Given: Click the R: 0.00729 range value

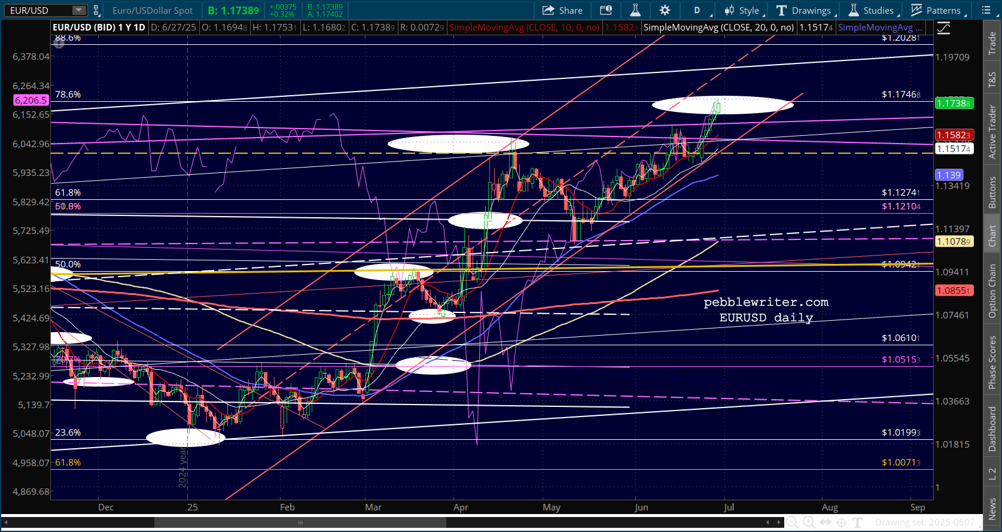Looking at the screenshot, I should 422,28.
